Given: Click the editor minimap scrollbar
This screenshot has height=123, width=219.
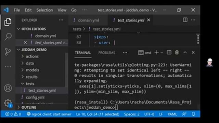Looking at the screenshot, I should pos(198,40).
